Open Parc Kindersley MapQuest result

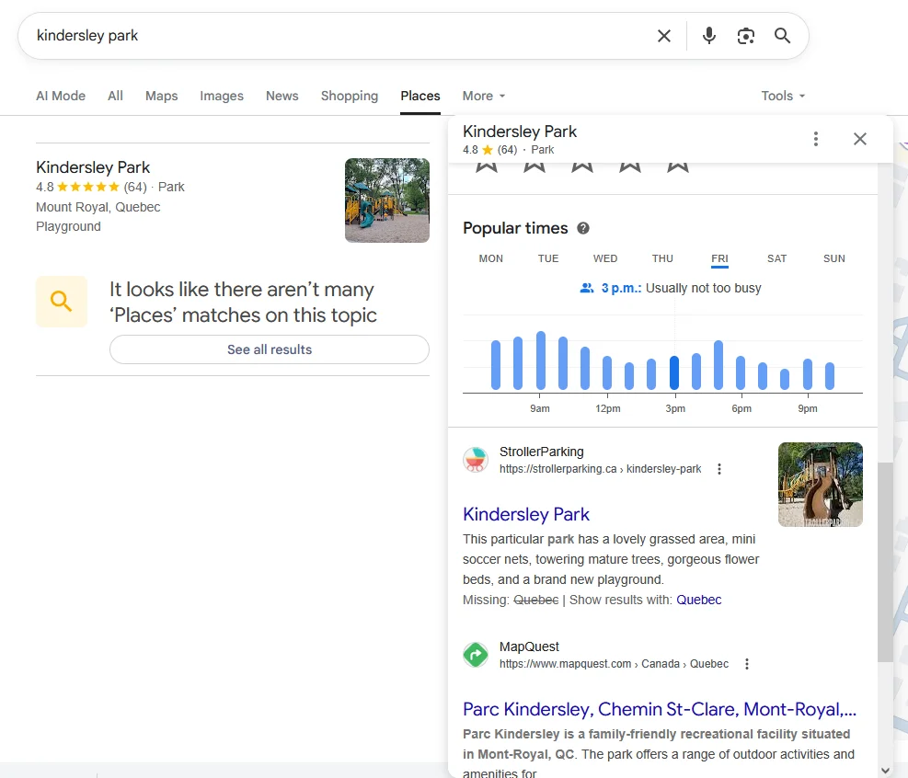[660, 709]
